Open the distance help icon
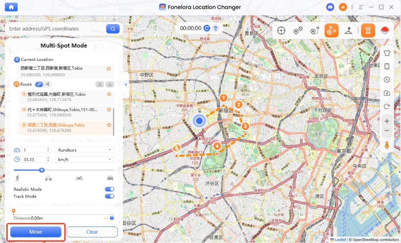401x243 pixels. (x=112, y=218)
